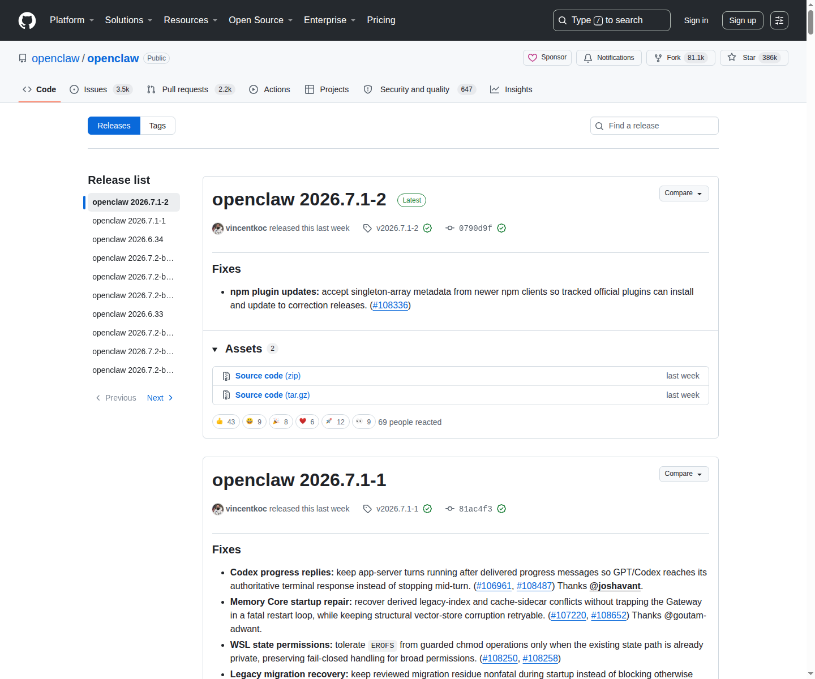Open the Security and quality tab

pos(419,89)
